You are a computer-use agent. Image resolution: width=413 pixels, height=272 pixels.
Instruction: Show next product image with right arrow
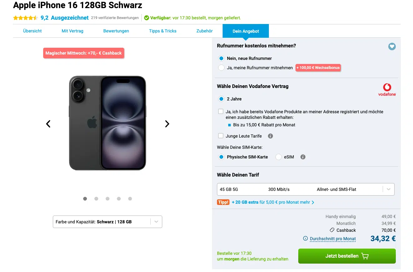tap(167, 124)
